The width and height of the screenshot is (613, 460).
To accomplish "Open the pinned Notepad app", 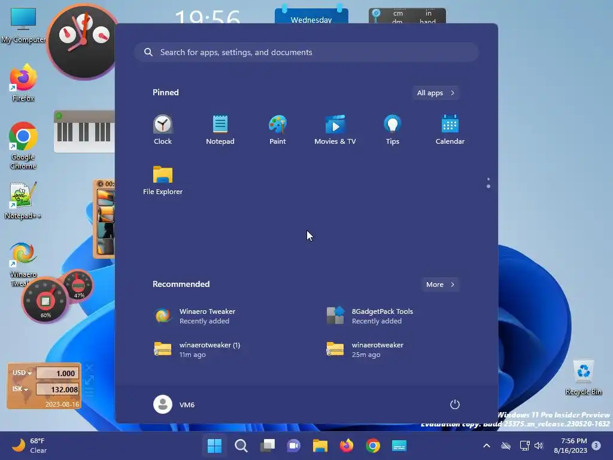I will (220, 130).
